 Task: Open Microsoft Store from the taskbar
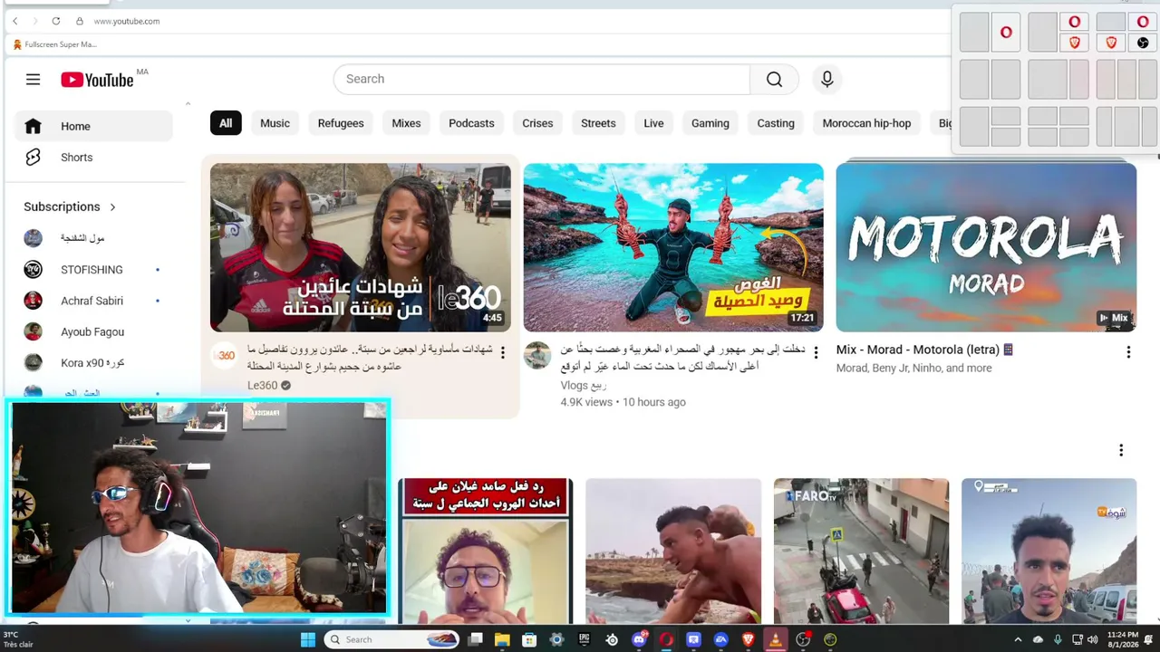(529, 639)
